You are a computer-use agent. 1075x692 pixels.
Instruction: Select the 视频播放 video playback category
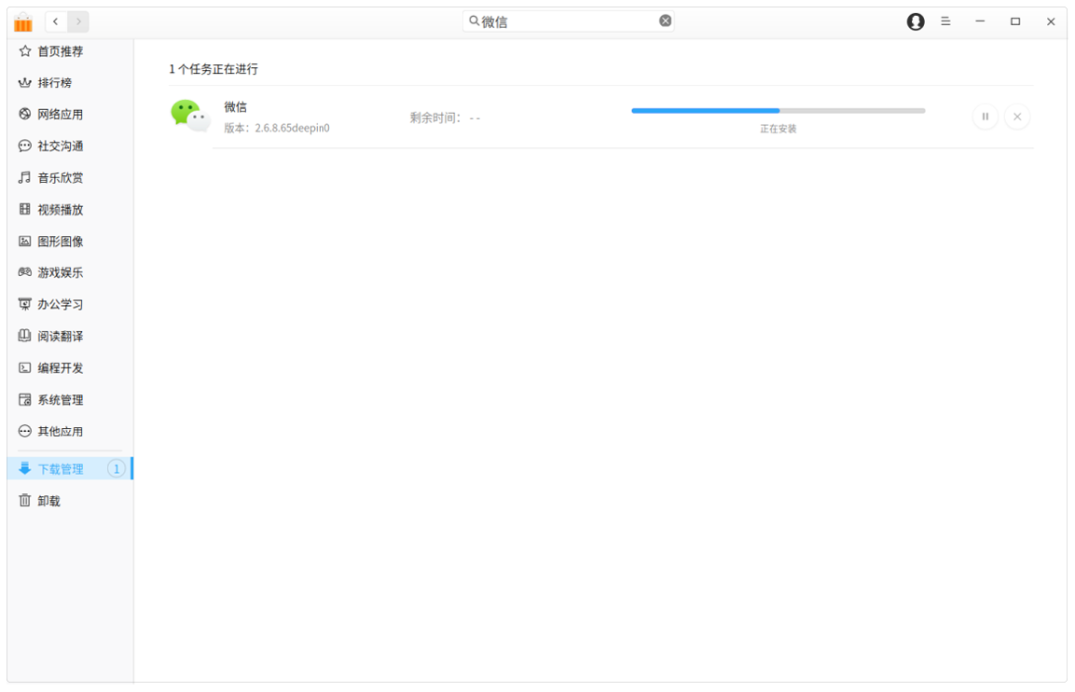click(x=55, y=209)
